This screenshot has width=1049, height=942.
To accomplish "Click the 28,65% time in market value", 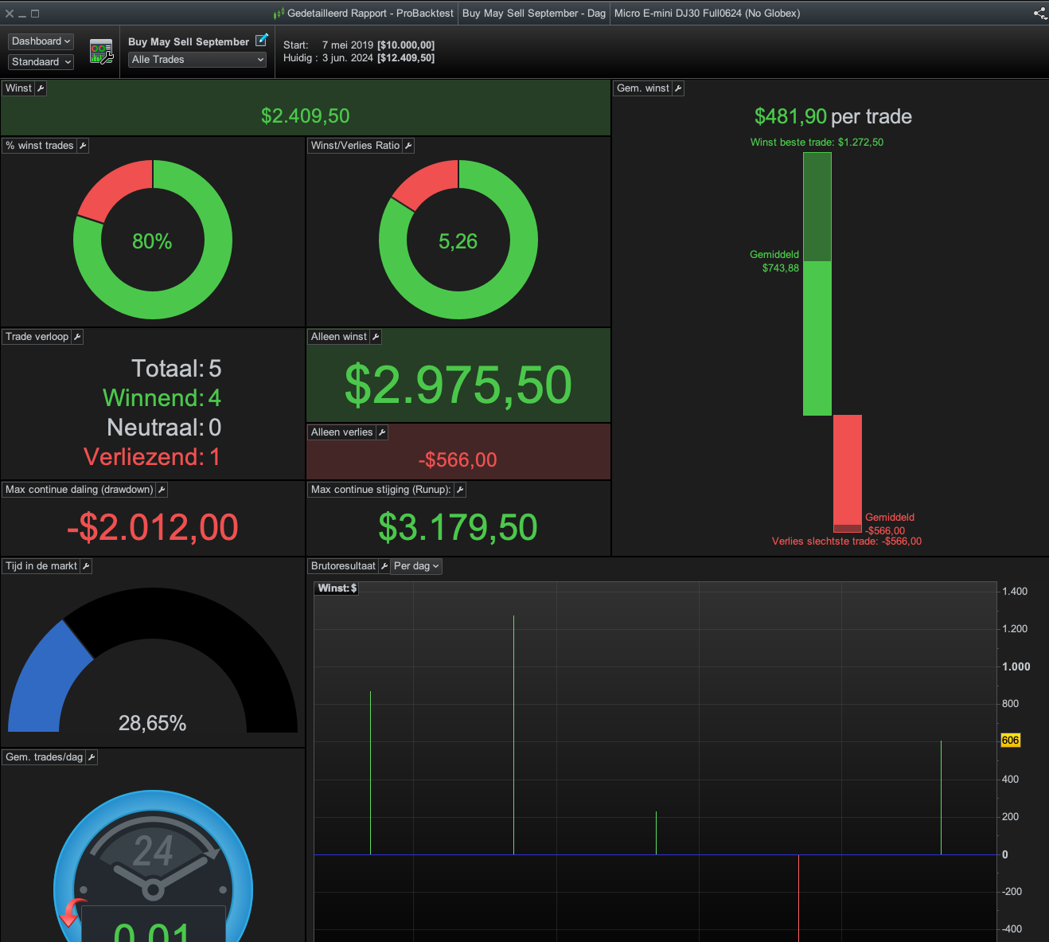I will pyautogui.click(x=153, y=723).
